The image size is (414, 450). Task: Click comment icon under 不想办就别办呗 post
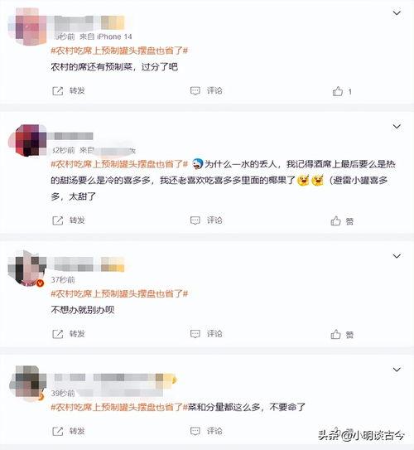tap(195, 334)
